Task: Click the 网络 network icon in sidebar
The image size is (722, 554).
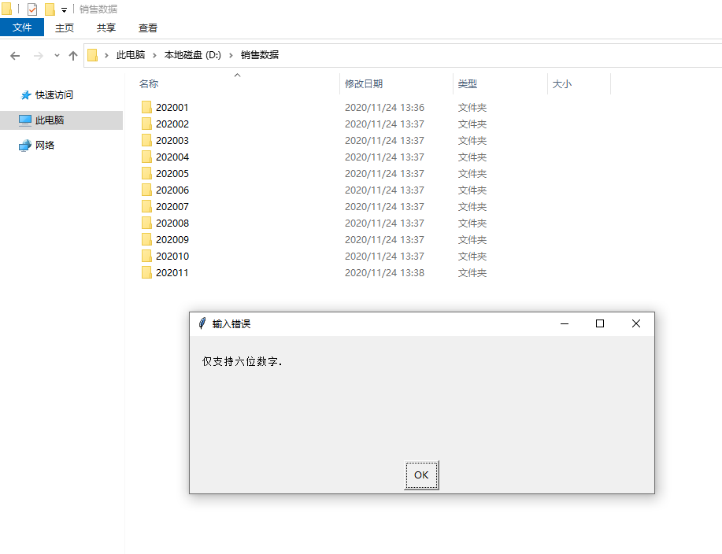Action: (25, 146)
